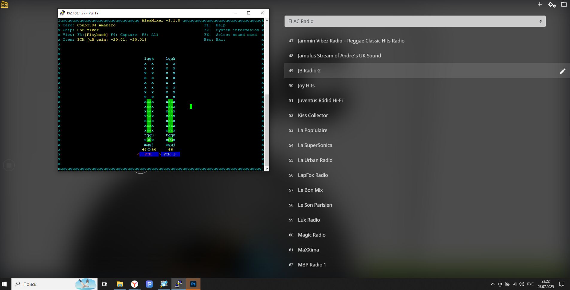570x290 pixels.
Task: Click Esc Exit text in AlsaMixer
Action: pyautogui.click(x=215, y=39)
